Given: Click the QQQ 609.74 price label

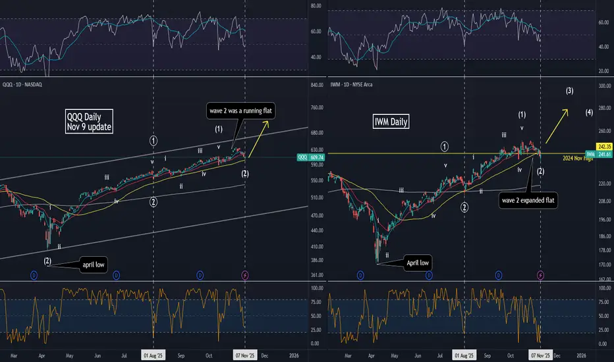Looking at the screenshot, I should 311,157.
